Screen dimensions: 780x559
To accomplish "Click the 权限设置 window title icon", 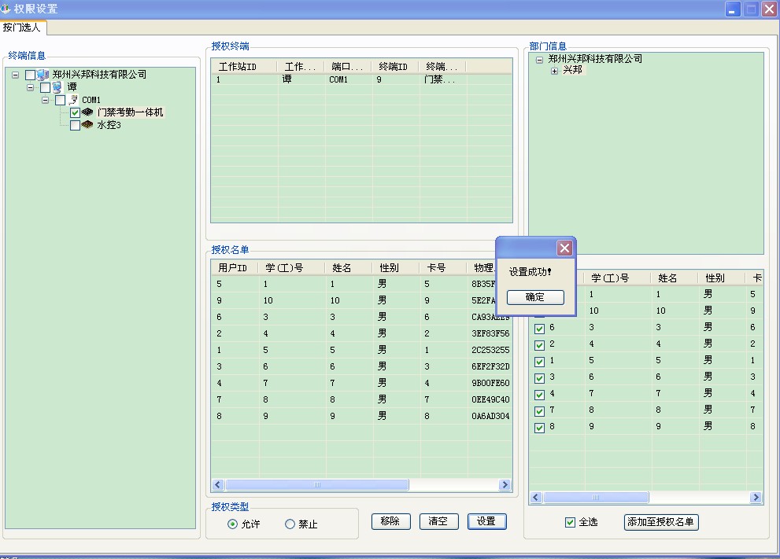I will (6, 9).
